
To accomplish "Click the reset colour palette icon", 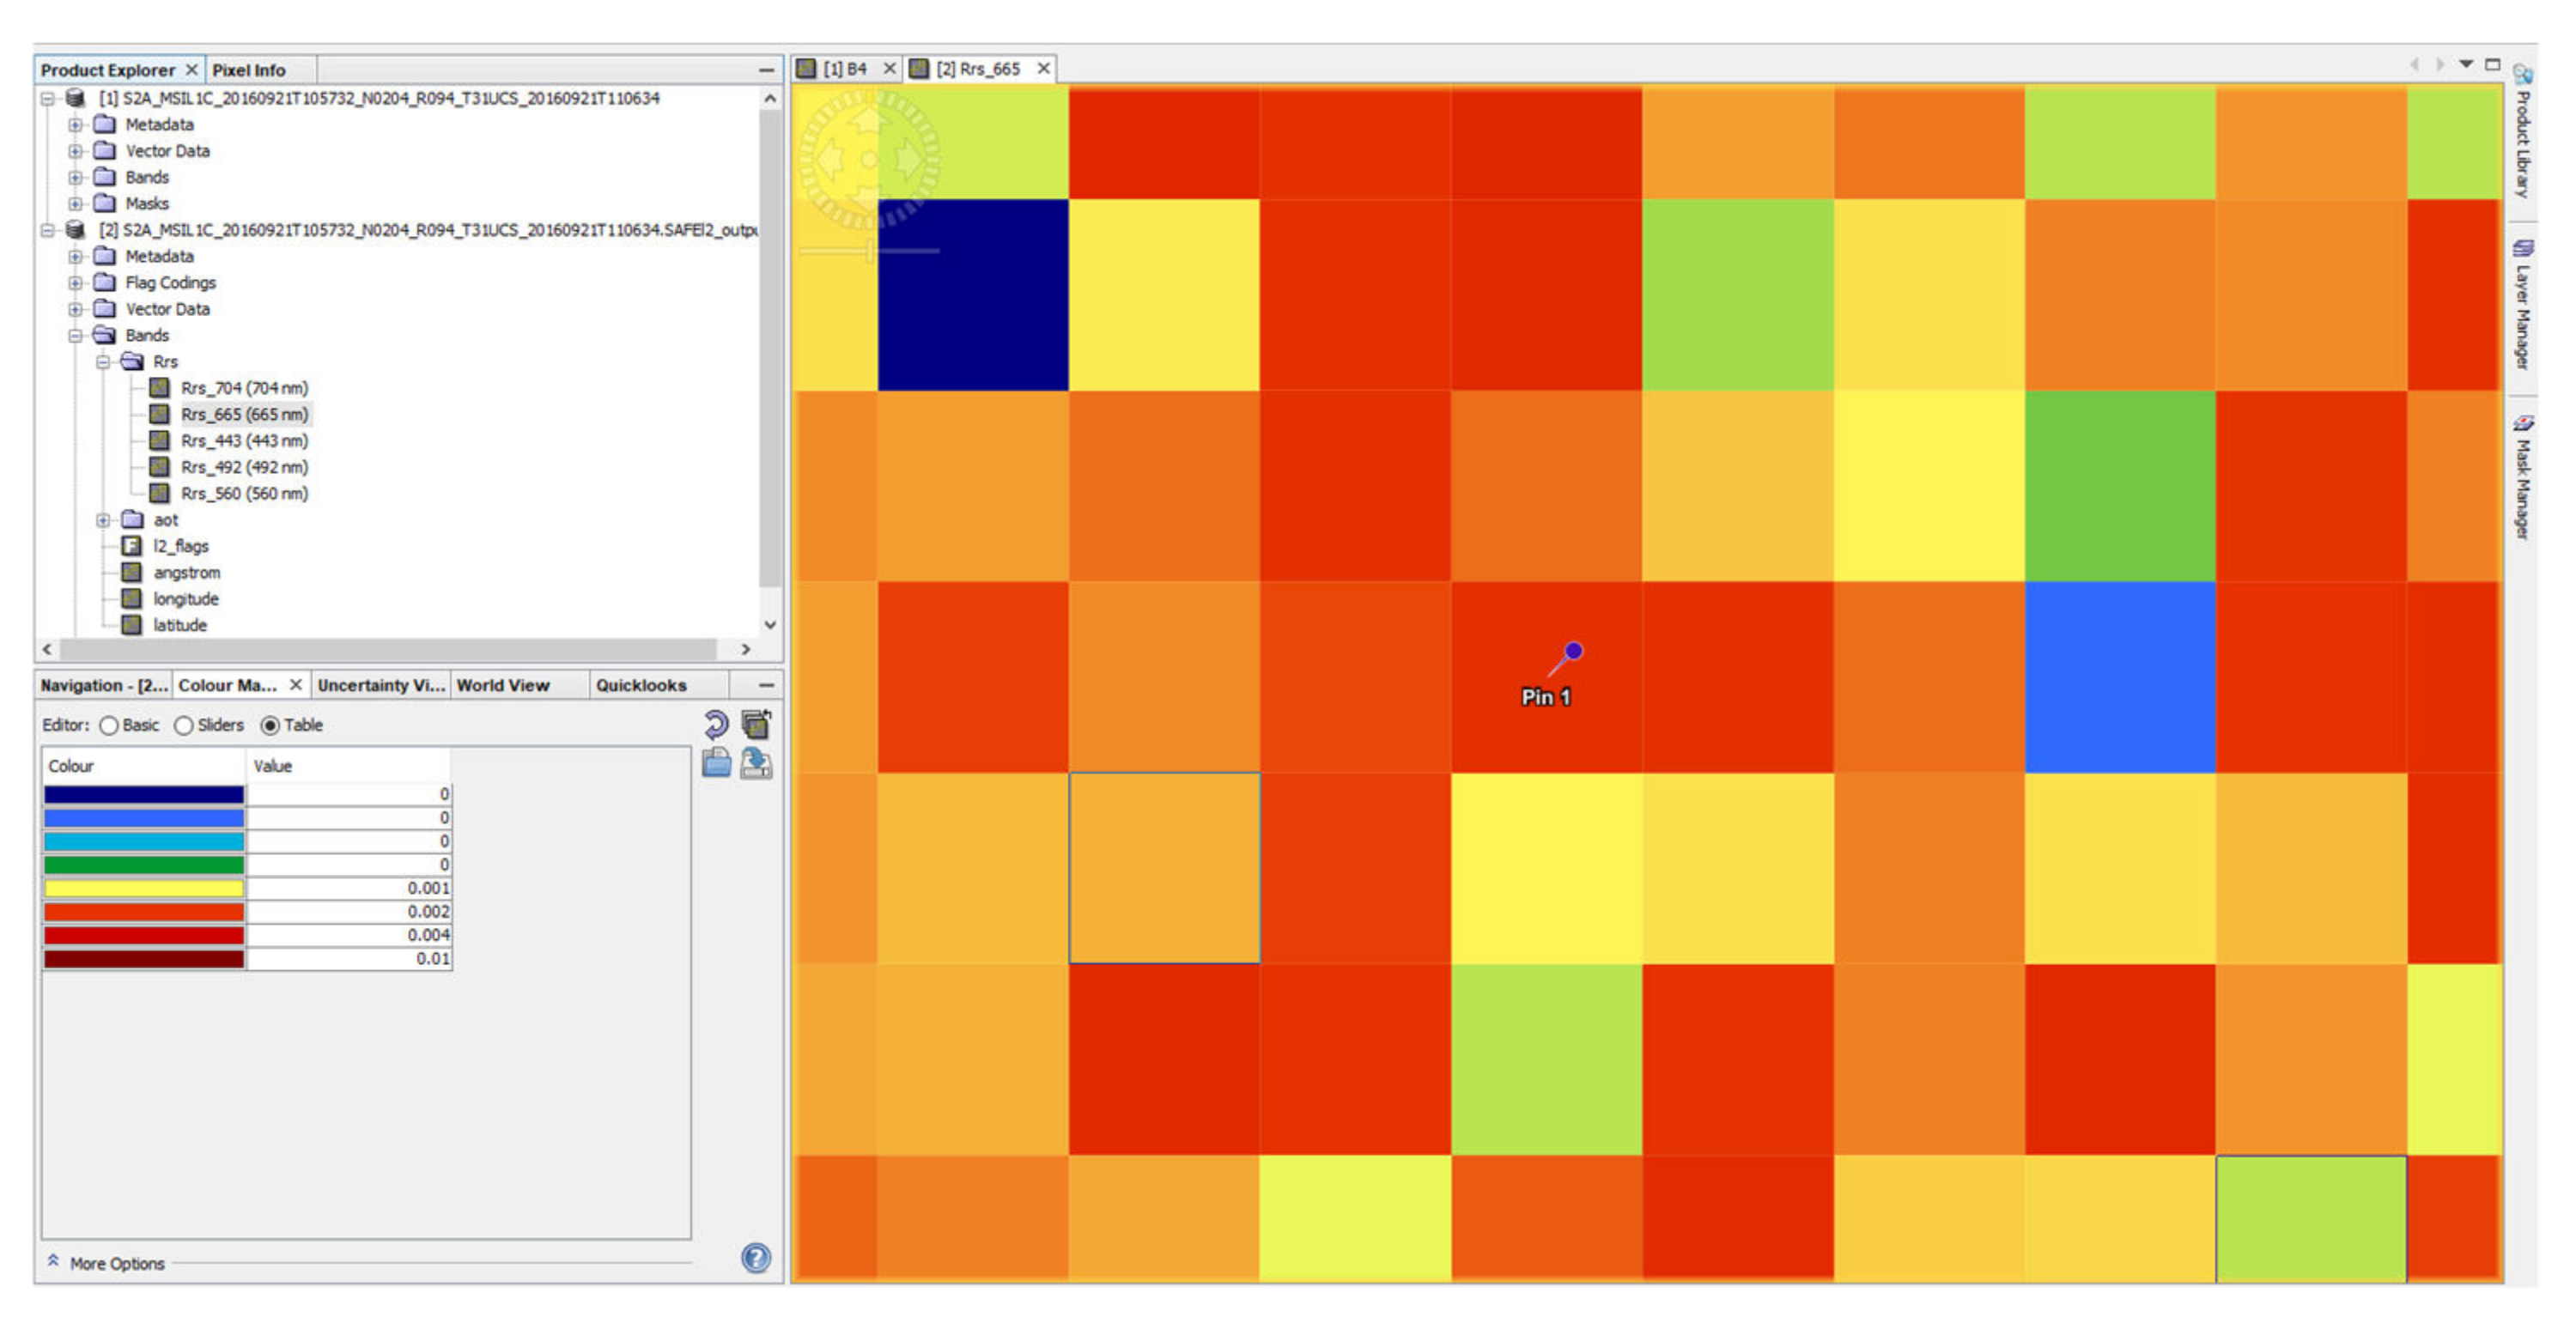I will pos(715,724).
